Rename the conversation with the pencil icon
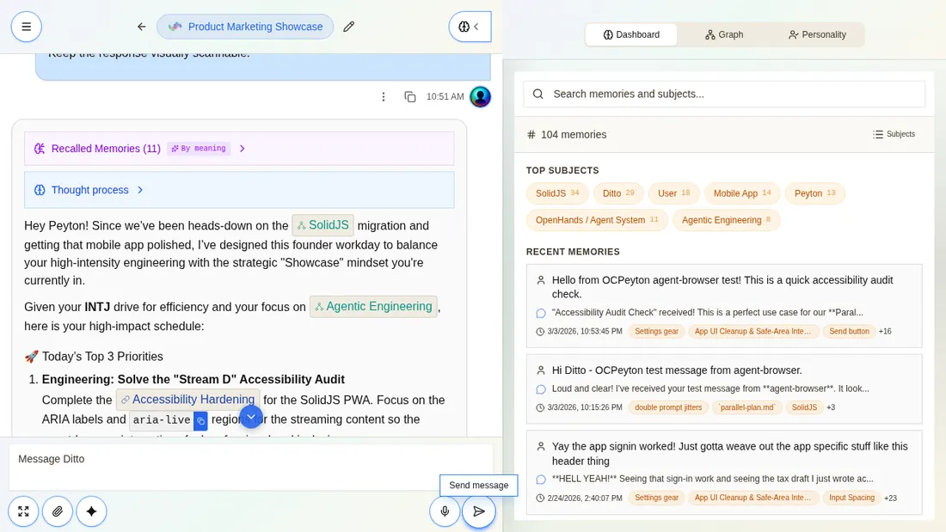 pos(348,27)
